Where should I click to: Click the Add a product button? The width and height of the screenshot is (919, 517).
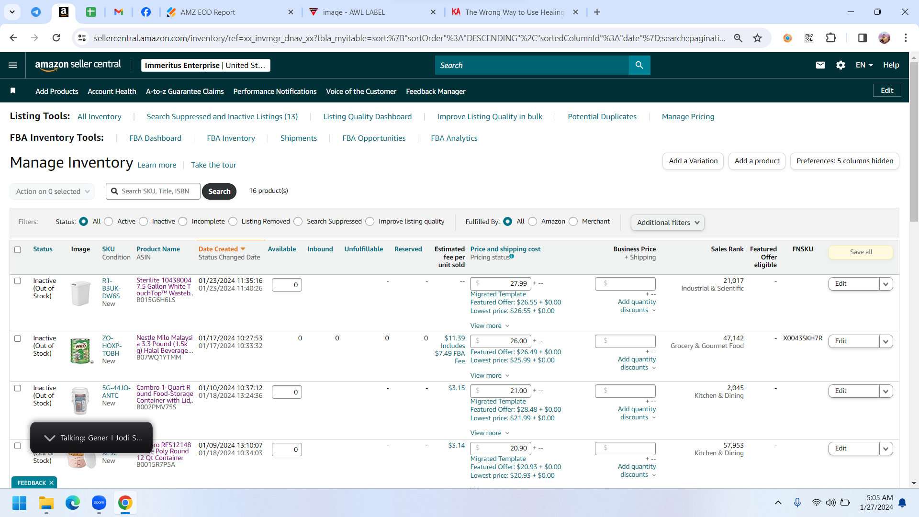757,161
